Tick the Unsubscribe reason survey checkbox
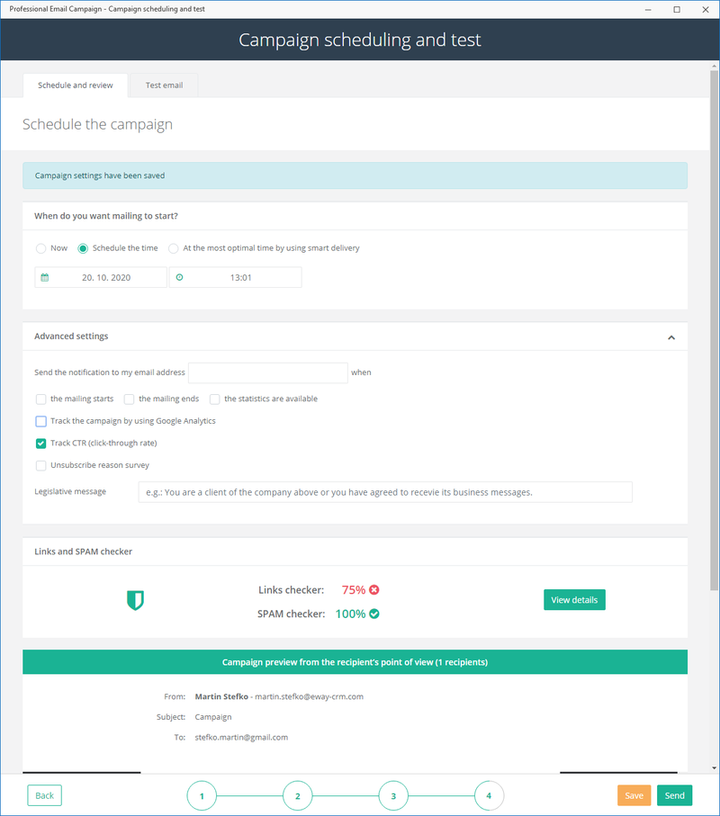Screen dimensions: 720x816 [x=41, y=465]
